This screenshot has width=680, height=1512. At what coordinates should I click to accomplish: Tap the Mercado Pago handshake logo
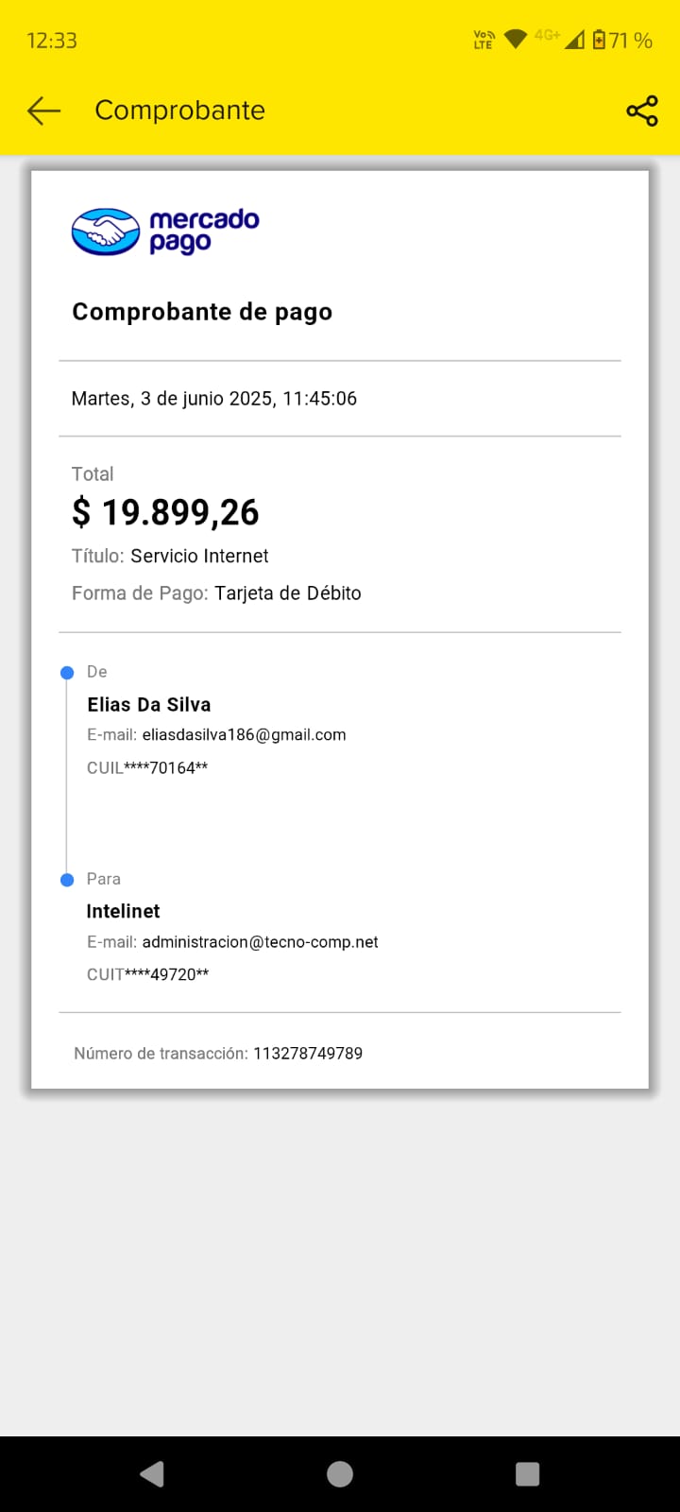106,232
